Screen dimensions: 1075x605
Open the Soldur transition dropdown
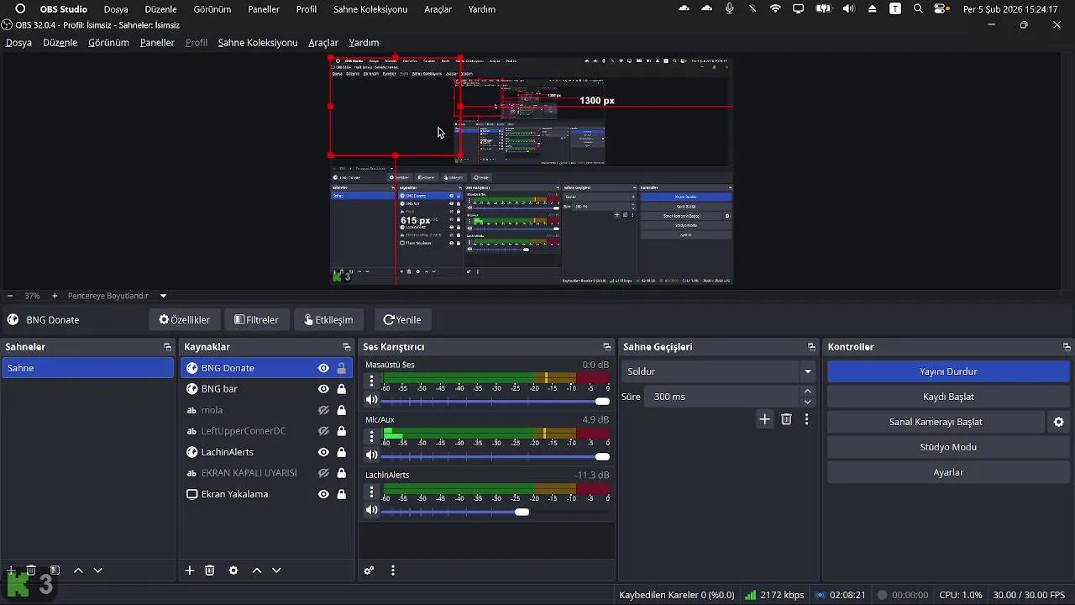pyautogui.click(x=720, y=371)
